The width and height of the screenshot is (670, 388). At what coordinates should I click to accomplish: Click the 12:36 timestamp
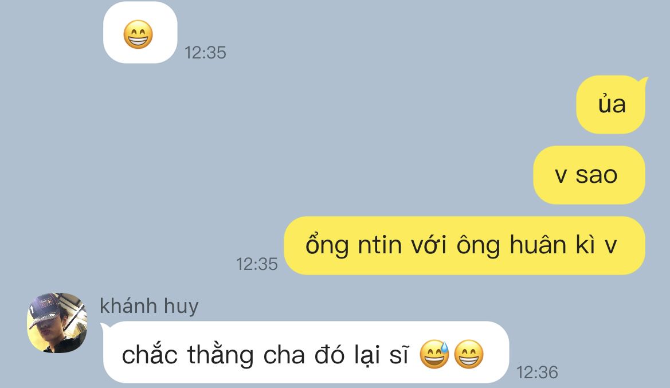pyautogui.click(x=537, y=372)
